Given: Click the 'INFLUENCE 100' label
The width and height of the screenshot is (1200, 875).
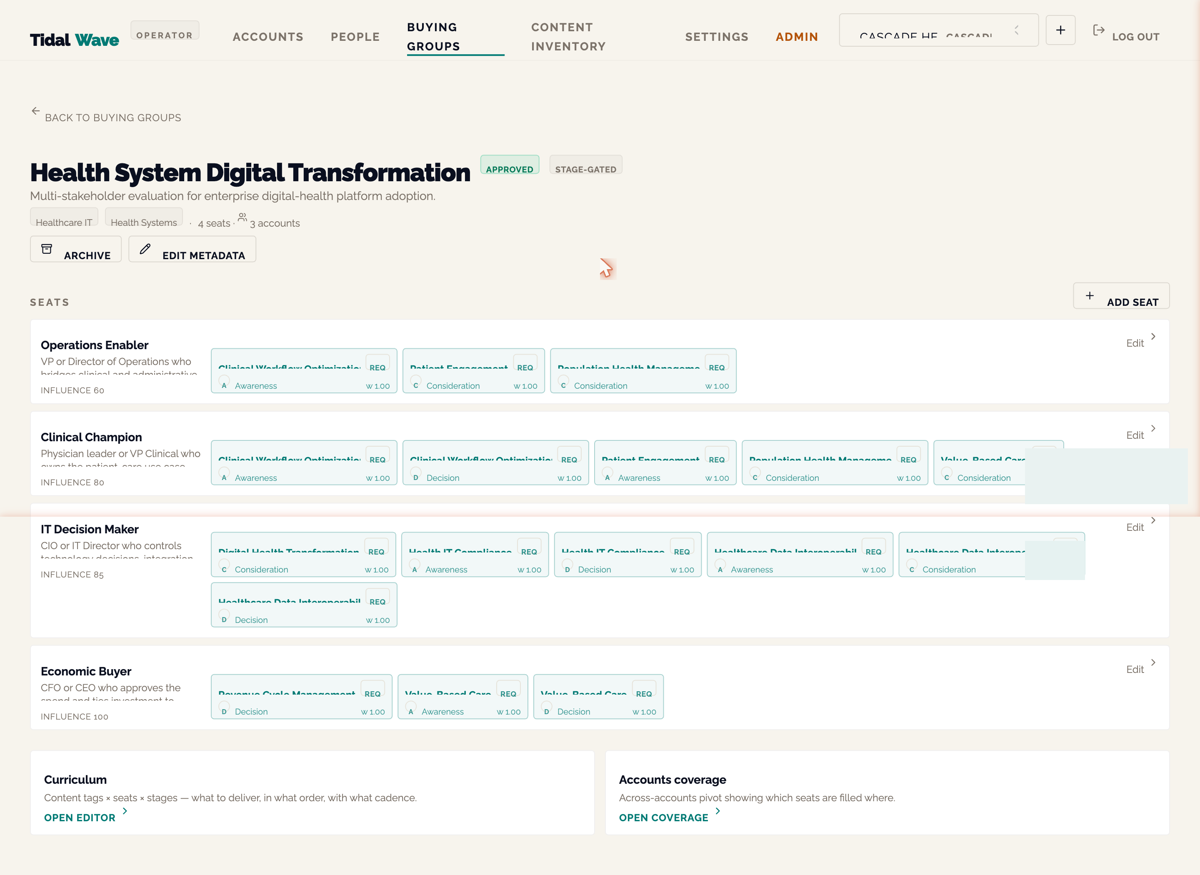Looking at the screenshot, I should (74, 717).
